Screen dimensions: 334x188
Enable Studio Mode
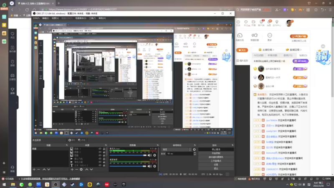(x=216, y=161)
